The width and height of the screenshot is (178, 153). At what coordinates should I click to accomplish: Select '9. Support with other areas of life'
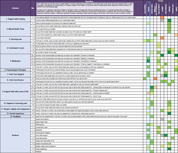tap(15, 91)
